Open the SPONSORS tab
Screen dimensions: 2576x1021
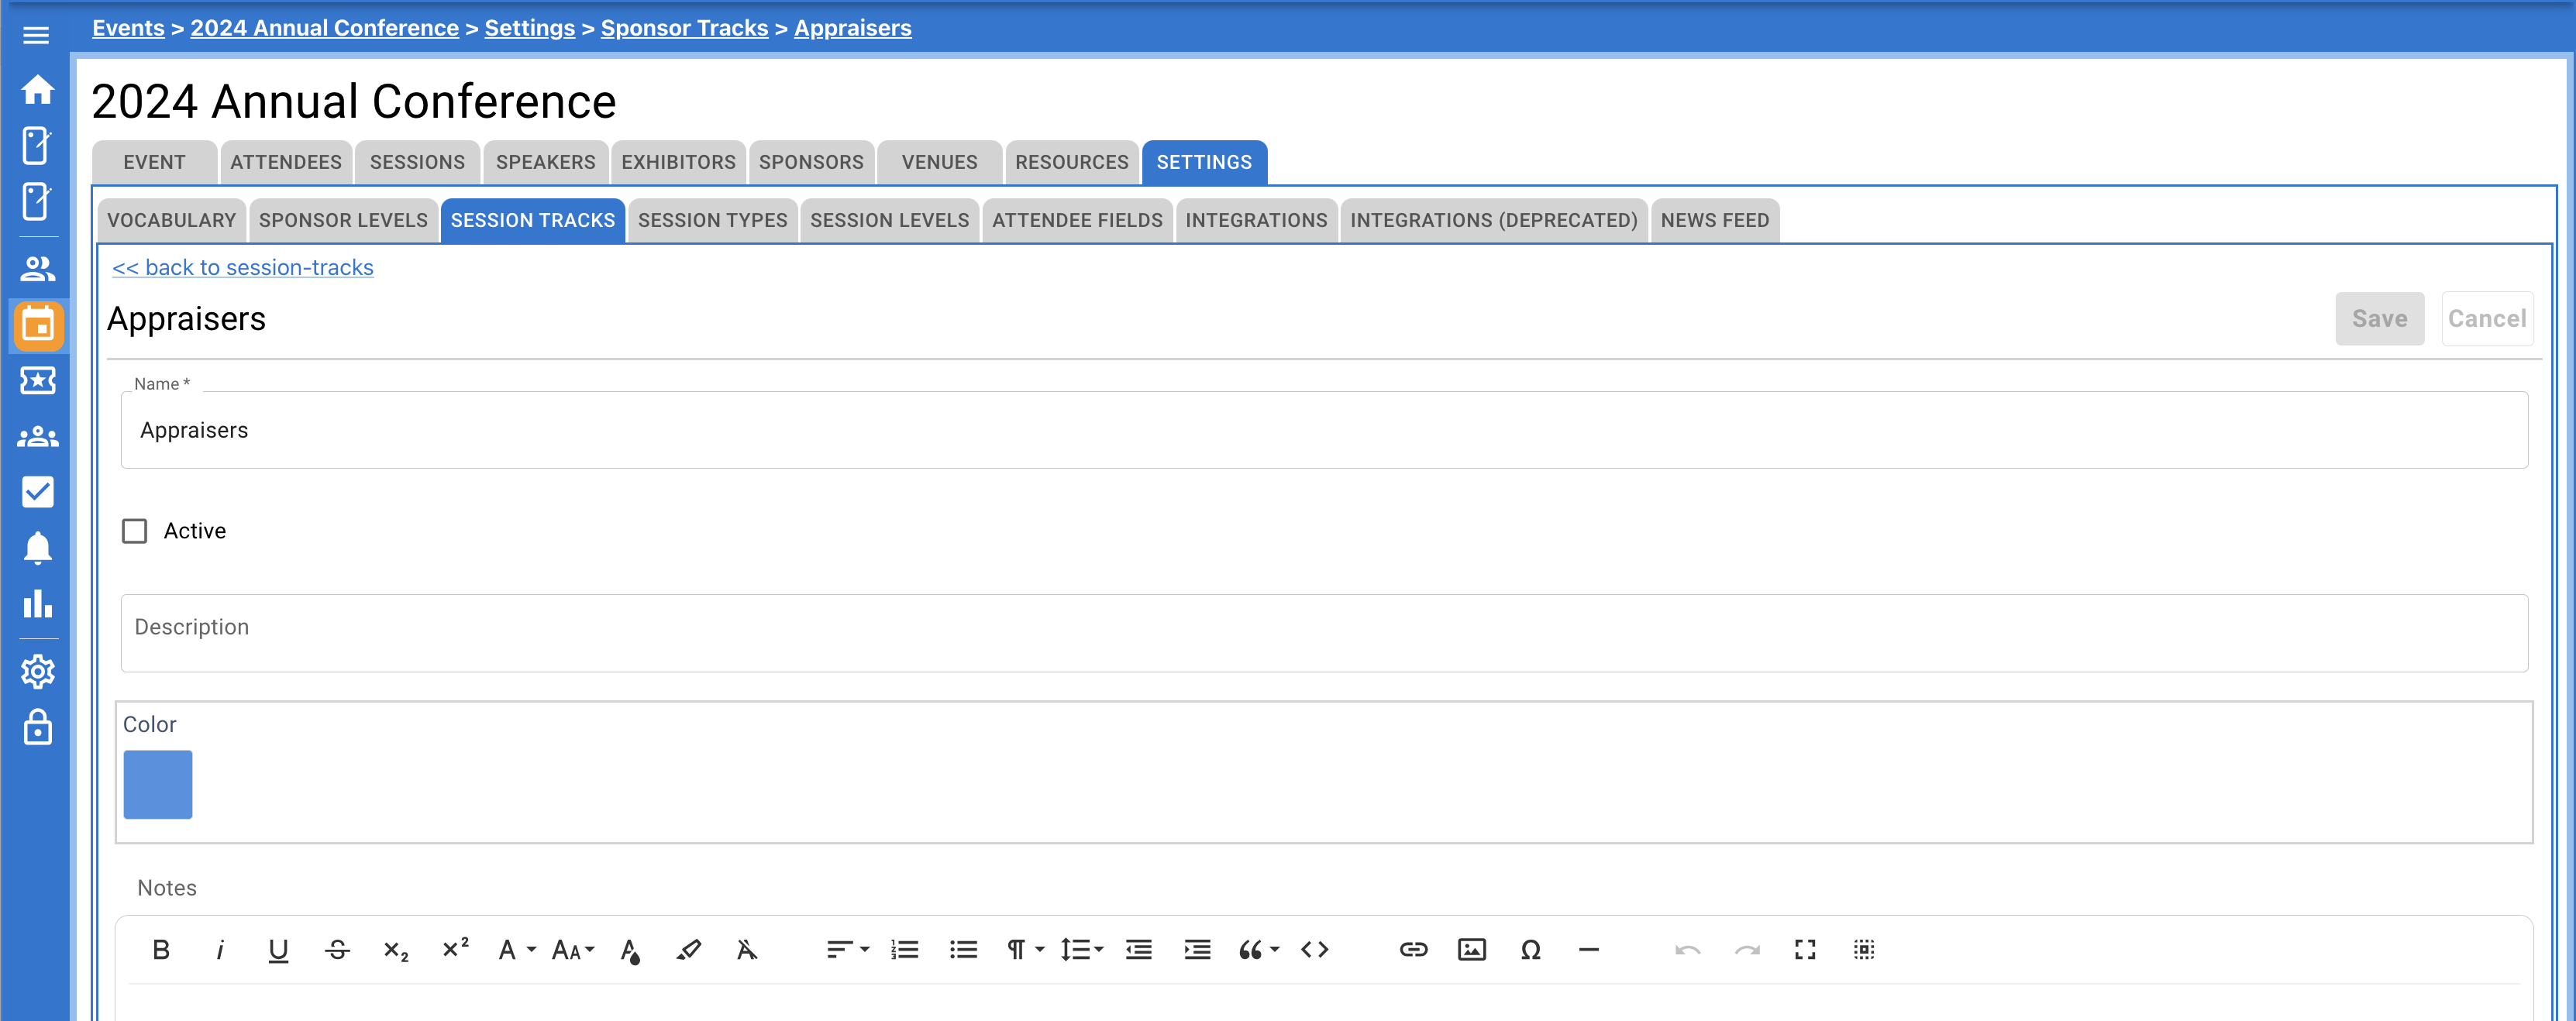click(x=811, y=161)
